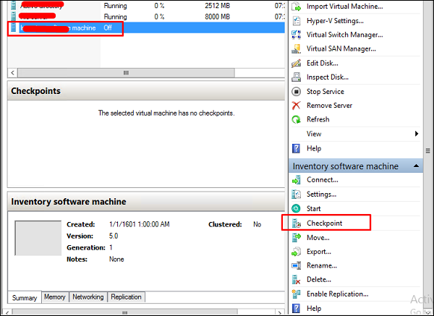Click the Stop Service icon
The height and width of the screenshot is (316, 434).
(296, 91)
